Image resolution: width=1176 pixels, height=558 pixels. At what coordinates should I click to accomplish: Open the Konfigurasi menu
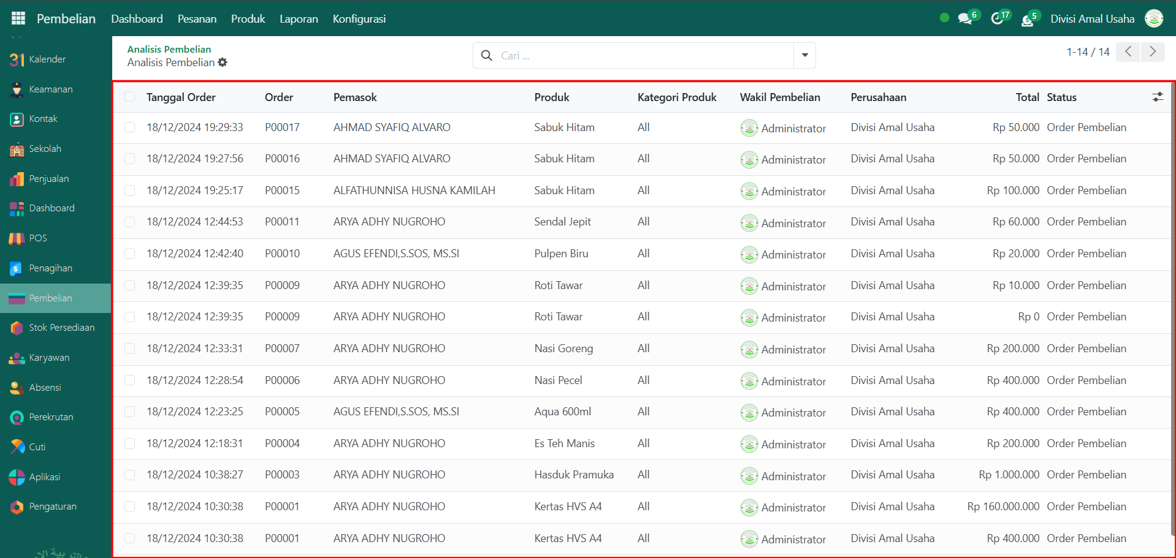pos(359,19)
